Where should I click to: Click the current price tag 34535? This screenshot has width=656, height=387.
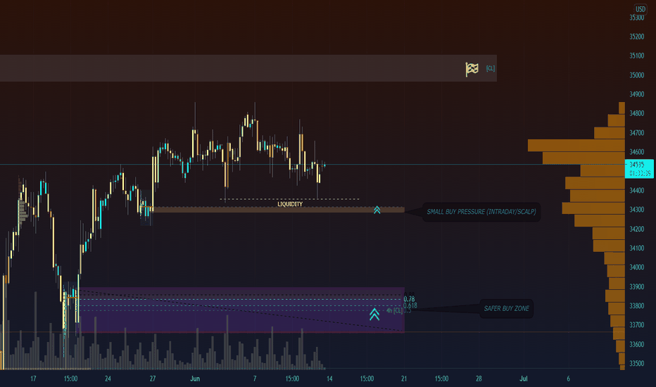coord(636,165)
